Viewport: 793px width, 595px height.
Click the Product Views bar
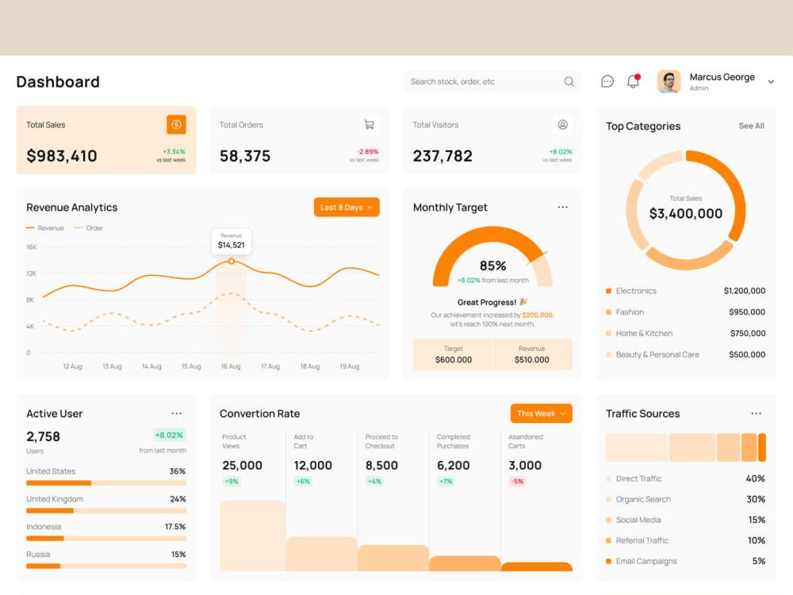point(253,536)
